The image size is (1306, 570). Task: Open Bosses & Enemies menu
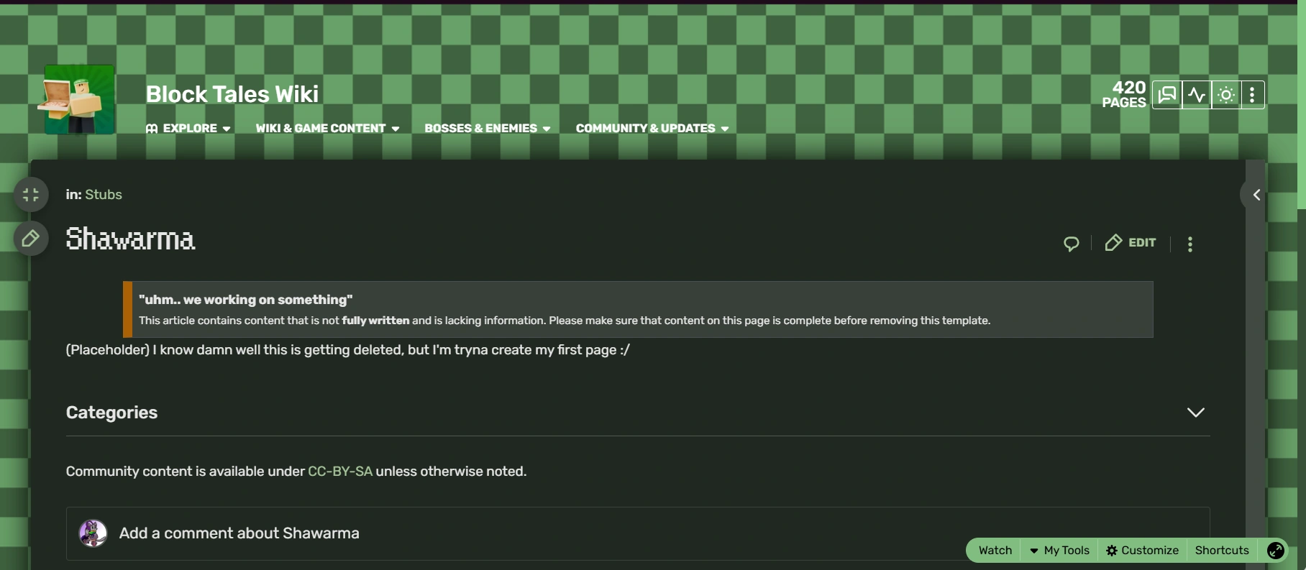487,129
